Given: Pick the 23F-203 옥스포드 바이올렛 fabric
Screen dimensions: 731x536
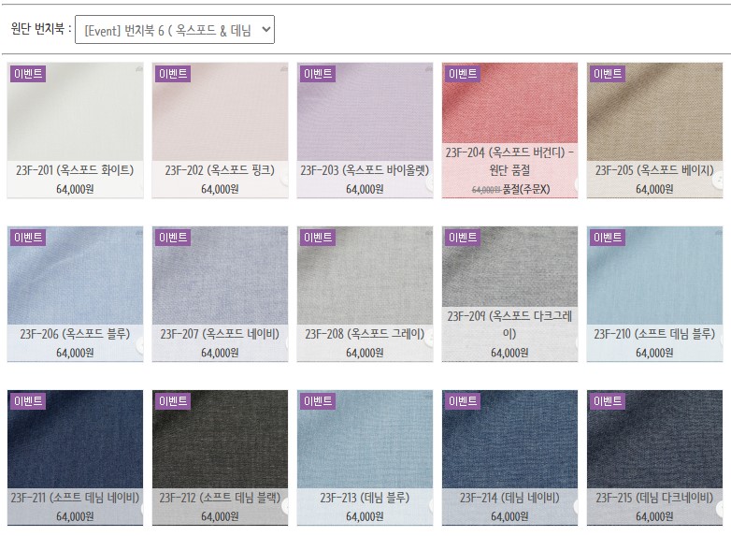Looking at the screenshot, I should [x=365, y=130].
